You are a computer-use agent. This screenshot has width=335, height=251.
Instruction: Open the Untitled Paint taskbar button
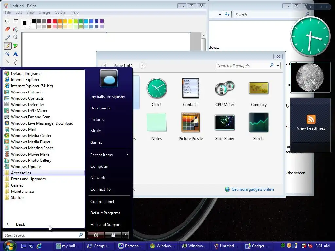tap(226, 246)
